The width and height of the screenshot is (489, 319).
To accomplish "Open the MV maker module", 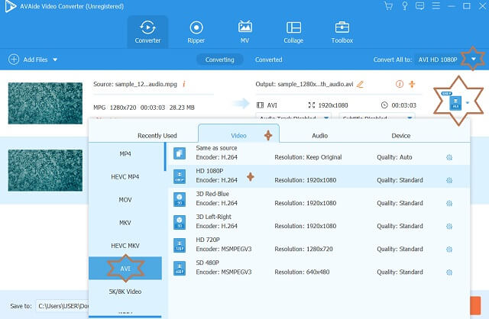I will click(x=244, y=32).
